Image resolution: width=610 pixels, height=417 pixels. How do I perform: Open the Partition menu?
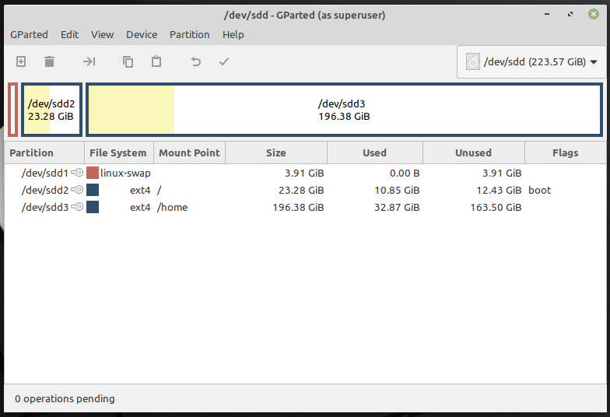[189, 34]
